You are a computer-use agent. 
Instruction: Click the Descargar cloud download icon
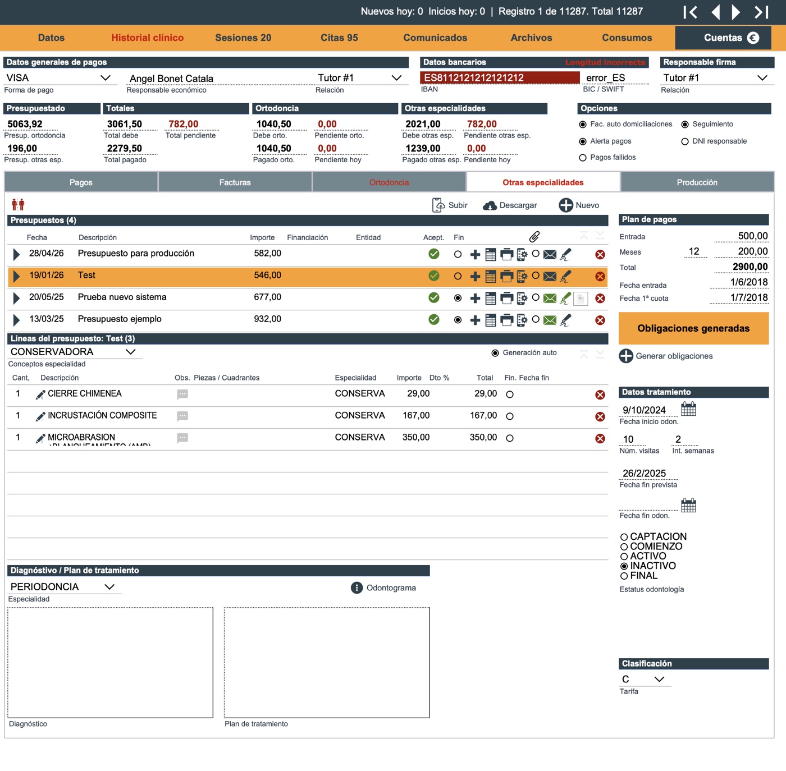coord(490,205)
